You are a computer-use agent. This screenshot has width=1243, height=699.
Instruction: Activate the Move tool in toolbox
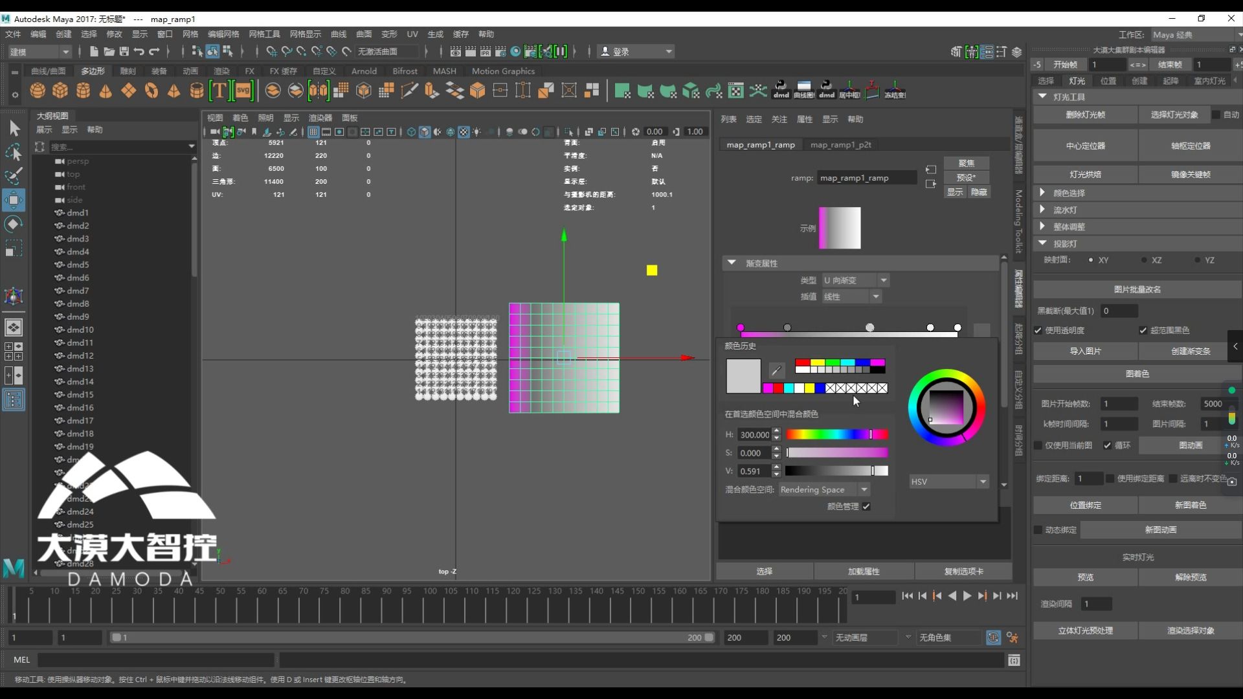point(14,200)
